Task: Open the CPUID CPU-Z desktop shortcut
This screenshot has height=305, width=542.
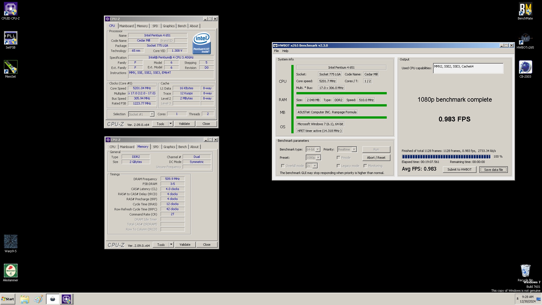Action: [x=10, y=11]
